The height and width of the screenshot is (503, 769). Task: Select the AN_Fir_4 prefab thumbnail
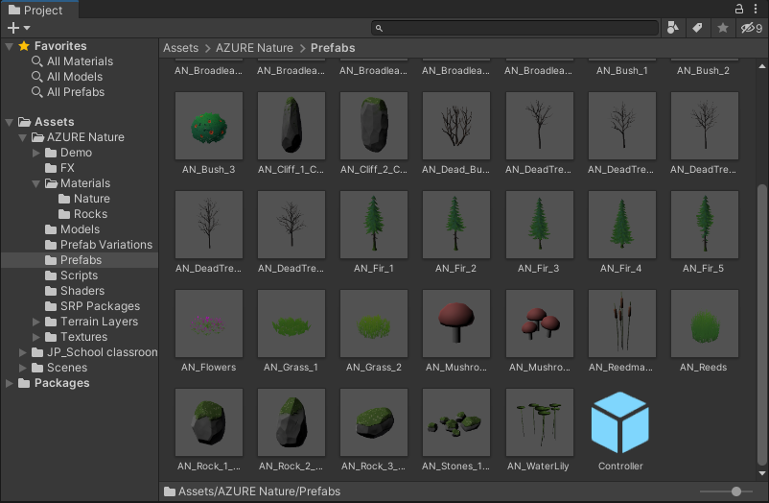pyautogui.click(x=622, y=225)
